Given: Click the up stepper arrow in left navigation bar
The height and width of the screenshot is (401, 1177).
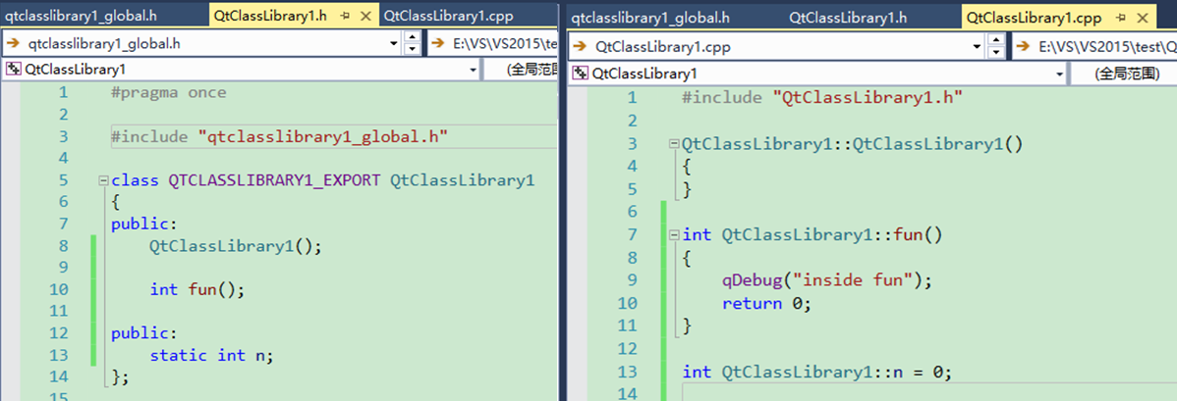Looking at the screenshot, I should [x=412, y=37].
